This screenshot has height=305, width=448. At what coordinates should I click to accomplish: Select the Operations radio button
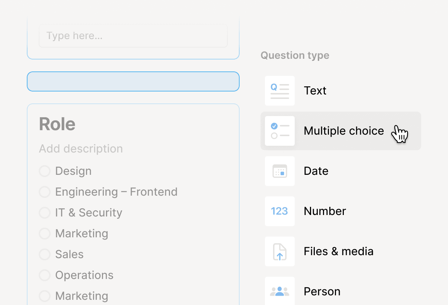(x=45, y=275)
